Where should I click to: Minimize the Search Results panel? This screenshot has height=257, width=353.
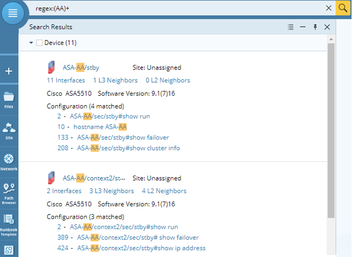303,27
